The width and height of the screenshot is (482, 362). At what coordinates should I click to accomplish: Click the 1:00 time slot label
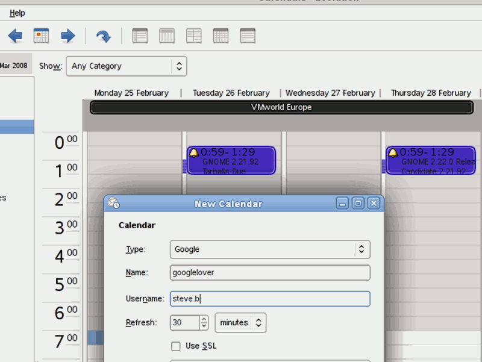coord(66,171)
